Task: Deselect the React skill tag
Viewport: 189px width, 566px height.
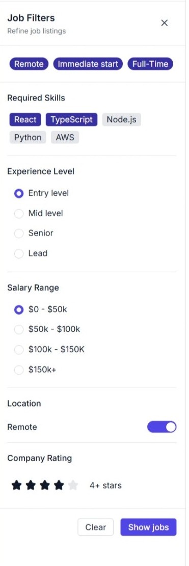Action: (x=25, y=119)
